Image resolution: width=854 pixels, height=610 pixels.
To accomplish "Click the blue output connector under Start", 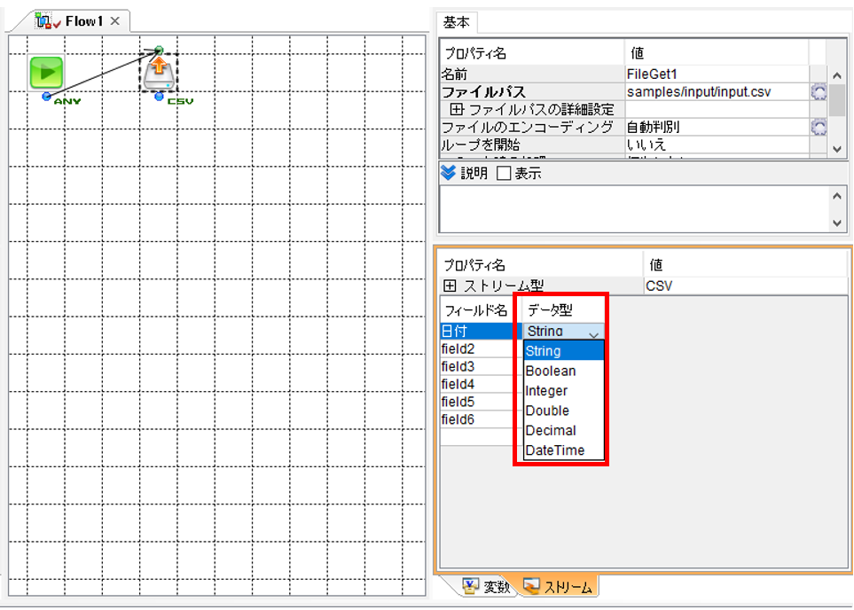I will click(x=46, y=97).
